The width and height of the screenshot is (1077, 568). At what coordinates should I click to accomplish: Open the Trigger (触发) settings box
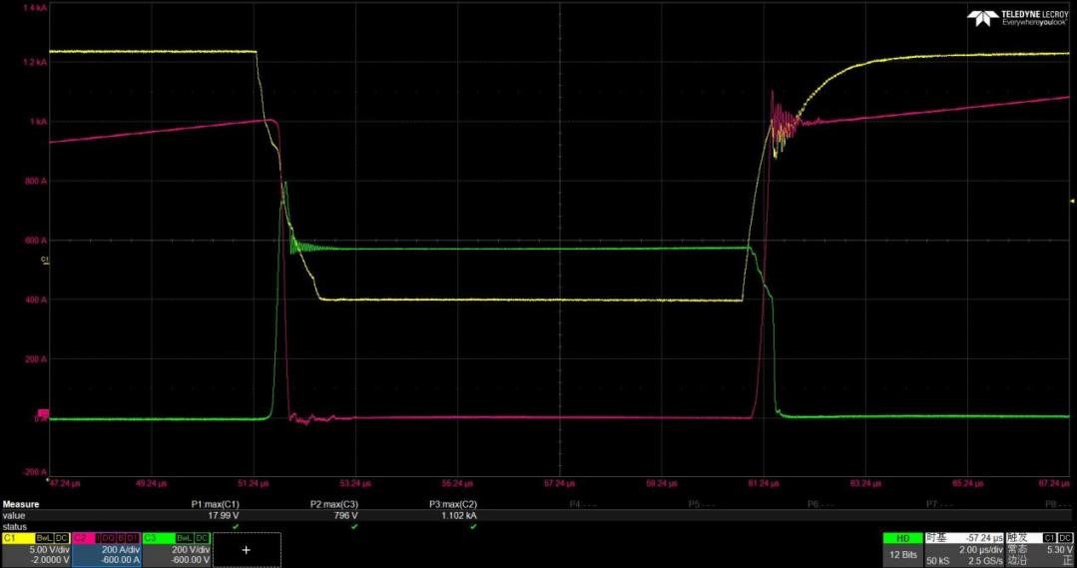tap(1040, 549)
